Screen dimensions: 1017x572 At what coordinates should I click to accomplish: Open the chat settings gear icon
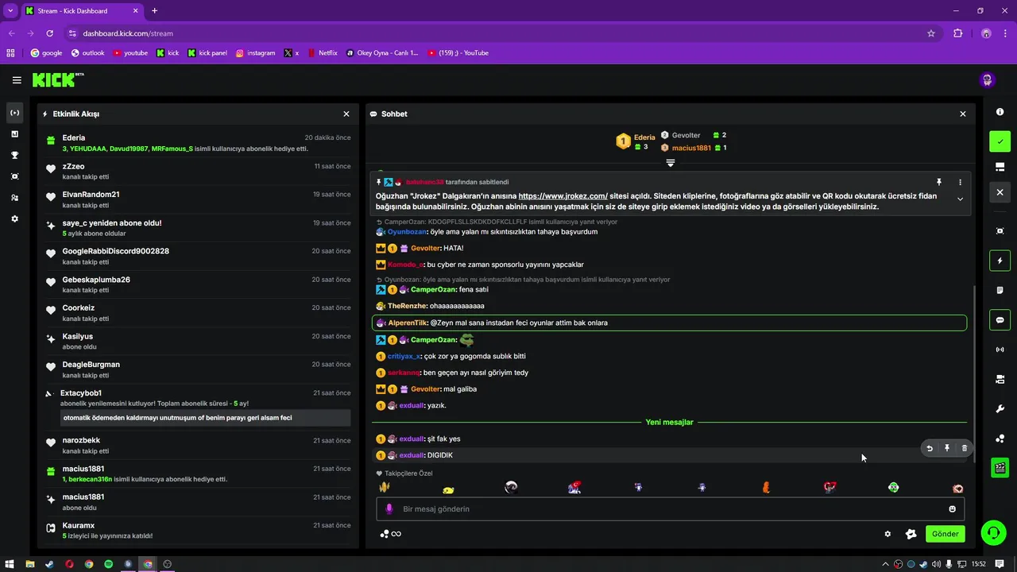887,534
